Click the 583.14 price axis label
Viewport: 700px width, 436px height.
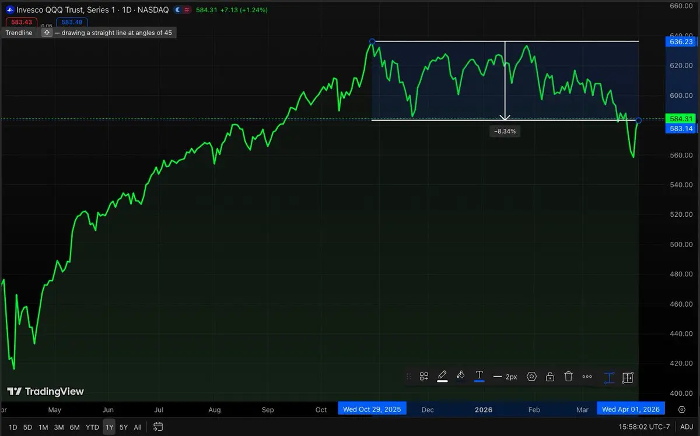tap(681, 128)
